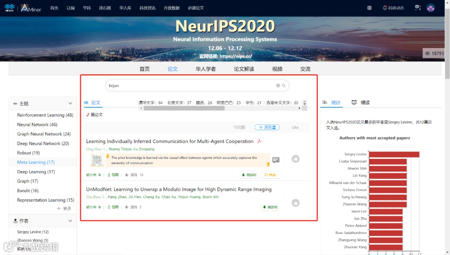
Task: Filter by Bandit (16) topic
Action: (28, 191)
